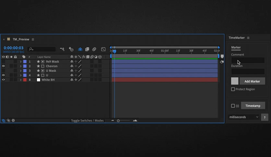Click the shy switch column header icon
This screenshot has width=271, height=157.
[72, 57]
